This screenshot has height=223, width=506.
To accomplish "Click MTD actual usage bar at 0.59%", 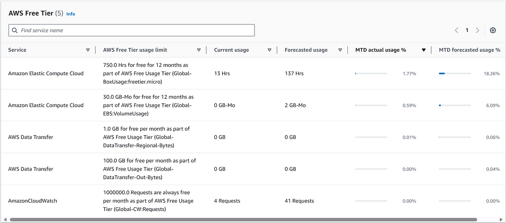I will 371,105.
